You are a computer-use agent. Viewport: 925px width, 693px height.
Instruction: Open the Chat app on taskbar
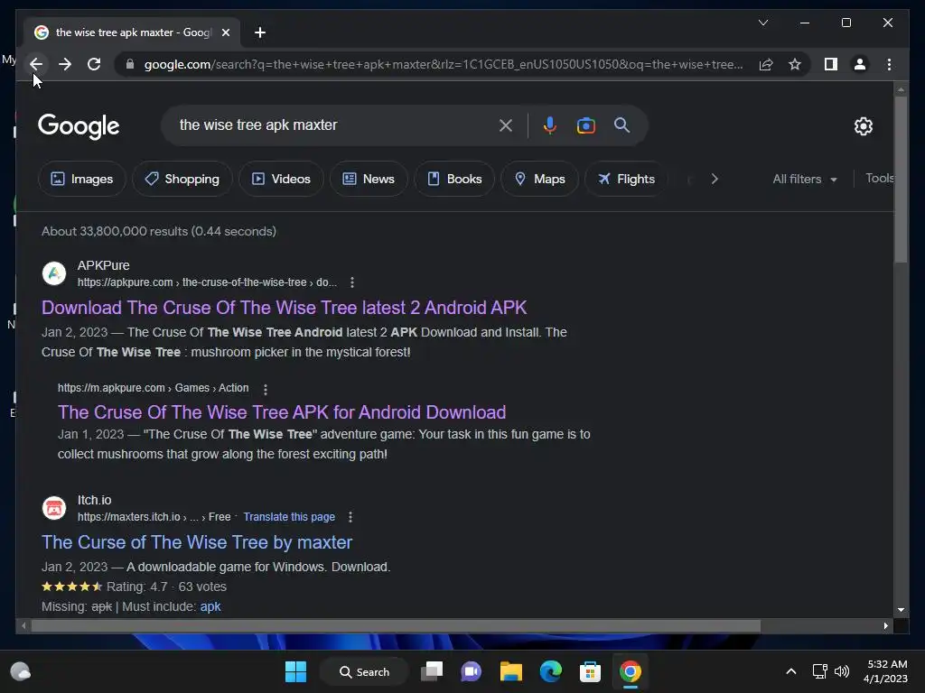point(471,671)
